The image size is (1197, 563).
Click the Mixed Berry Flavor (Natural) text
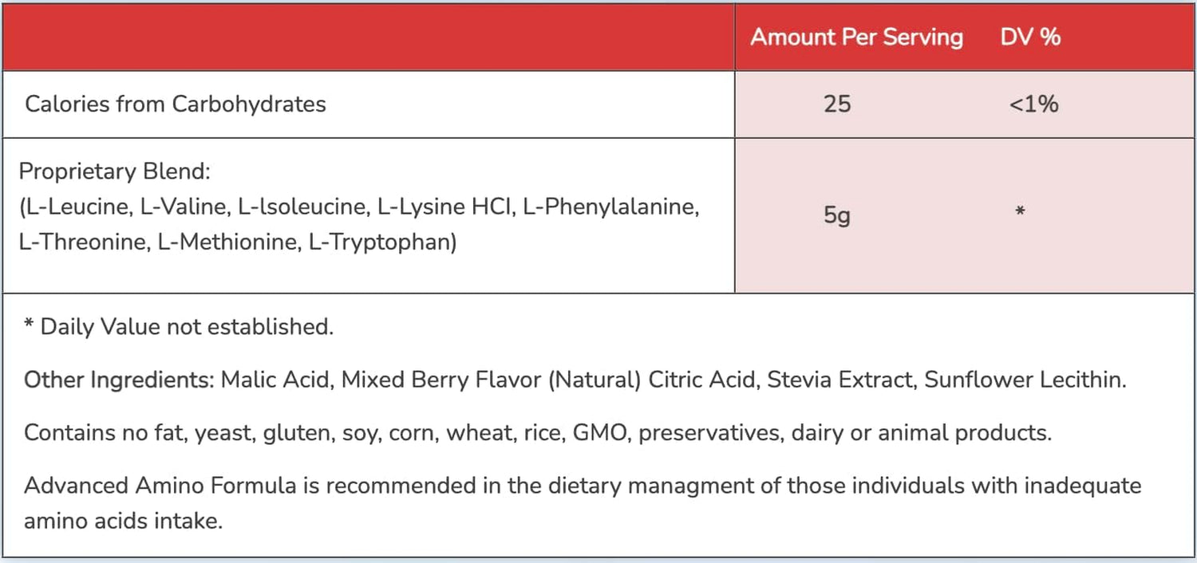click(491, 380)
